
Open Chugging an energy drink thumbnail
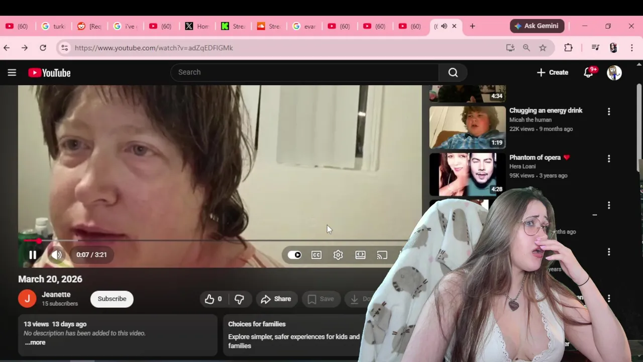(x=468, y=127)
